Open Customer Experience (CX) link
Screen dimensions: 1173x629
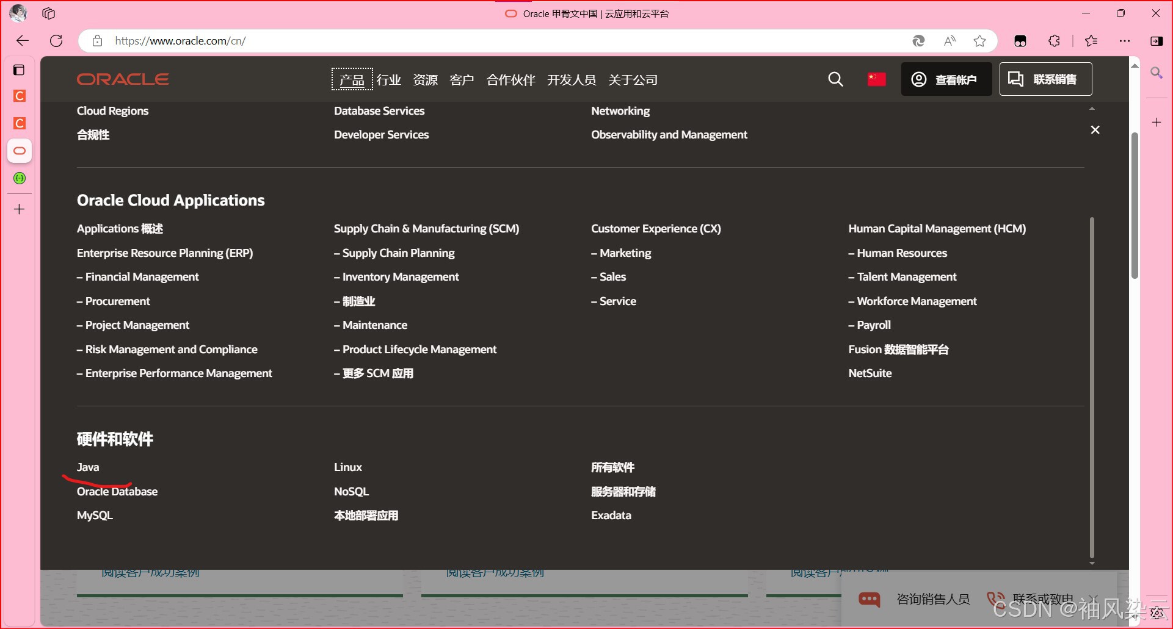(656, 229)
